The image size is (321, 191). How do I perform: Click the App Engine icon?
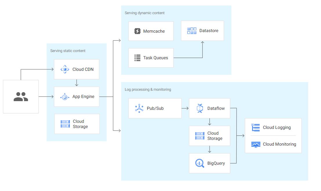tap(64, 97)
